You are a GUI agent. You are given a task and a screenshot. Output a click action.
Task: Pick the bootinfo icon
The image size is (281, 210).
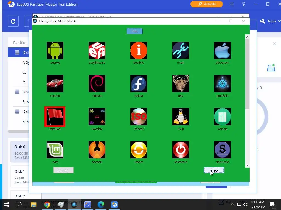139,50
